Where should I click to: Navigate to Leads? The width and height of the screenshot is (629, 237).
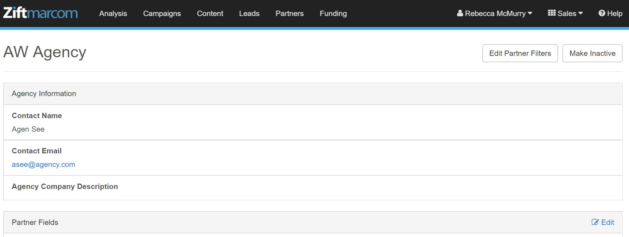coord(249,14)
